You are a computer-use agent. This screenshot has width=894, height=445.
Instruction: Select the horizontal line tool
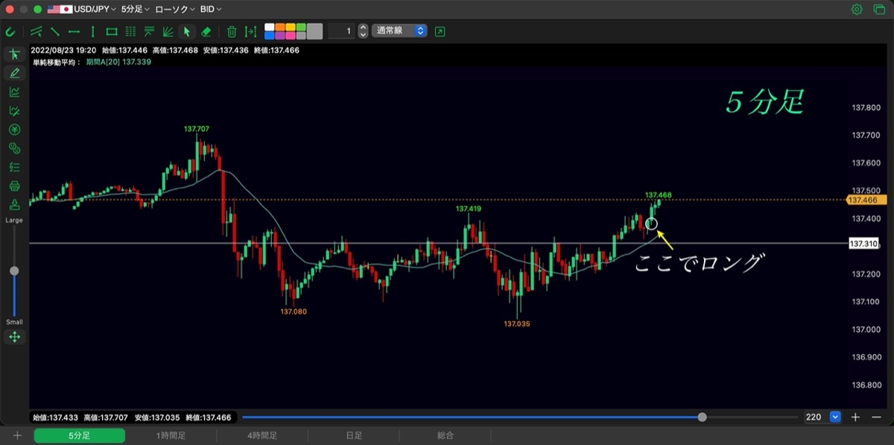74,31
